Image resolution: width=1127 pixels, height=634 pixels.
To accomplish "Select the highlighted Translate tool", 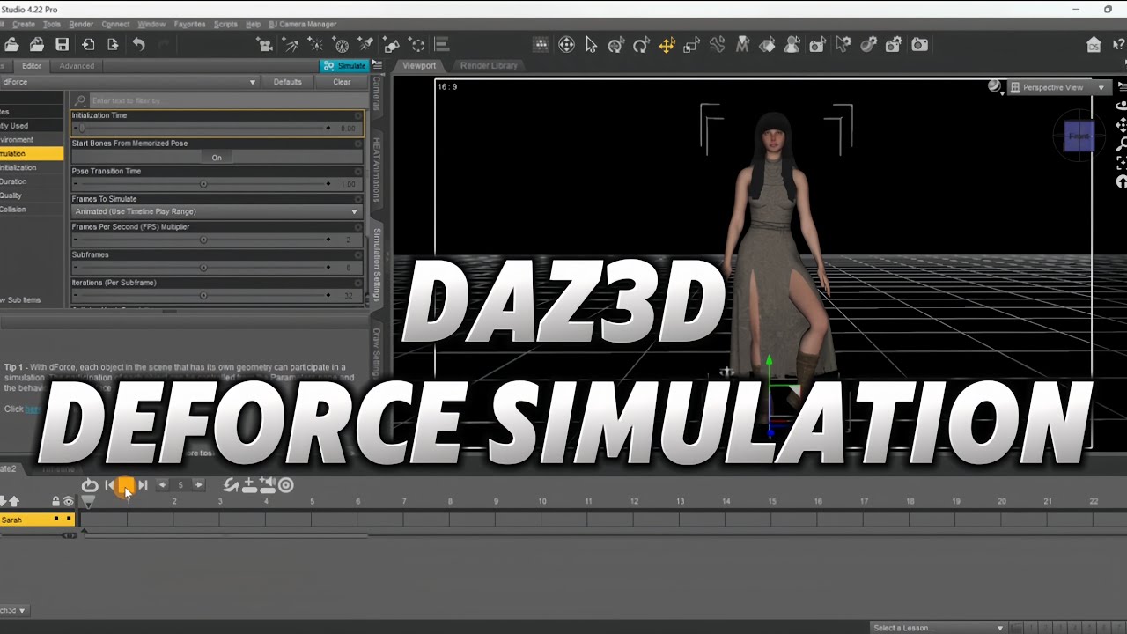I will pyautogui.click(x=667, y=45).
